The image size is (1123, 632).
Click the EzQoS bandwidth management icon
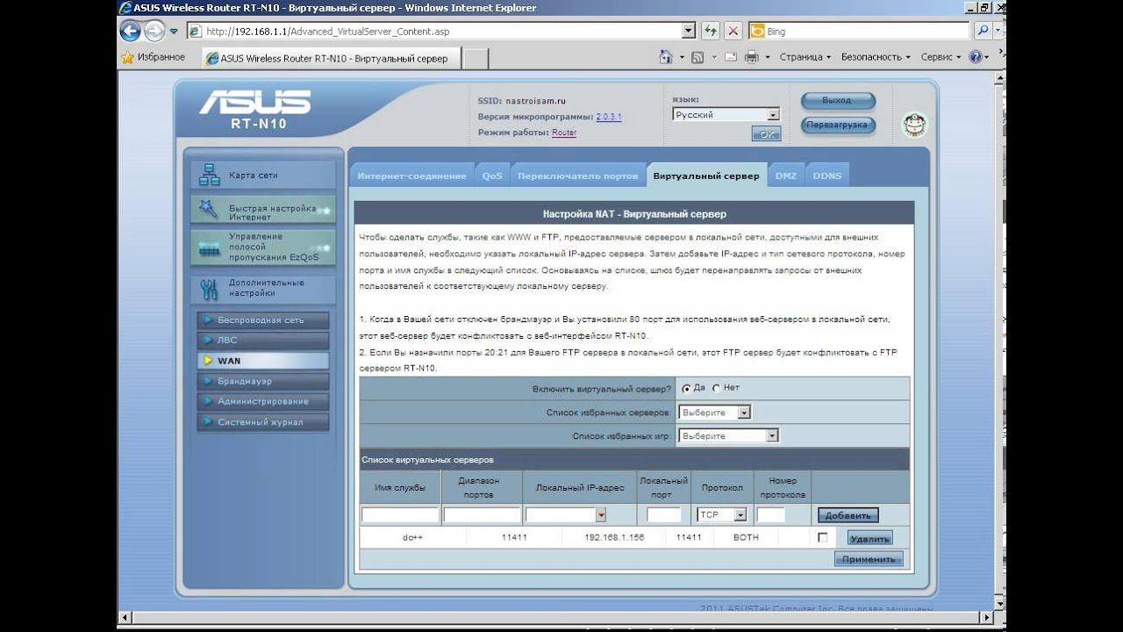tap(210, 249)
